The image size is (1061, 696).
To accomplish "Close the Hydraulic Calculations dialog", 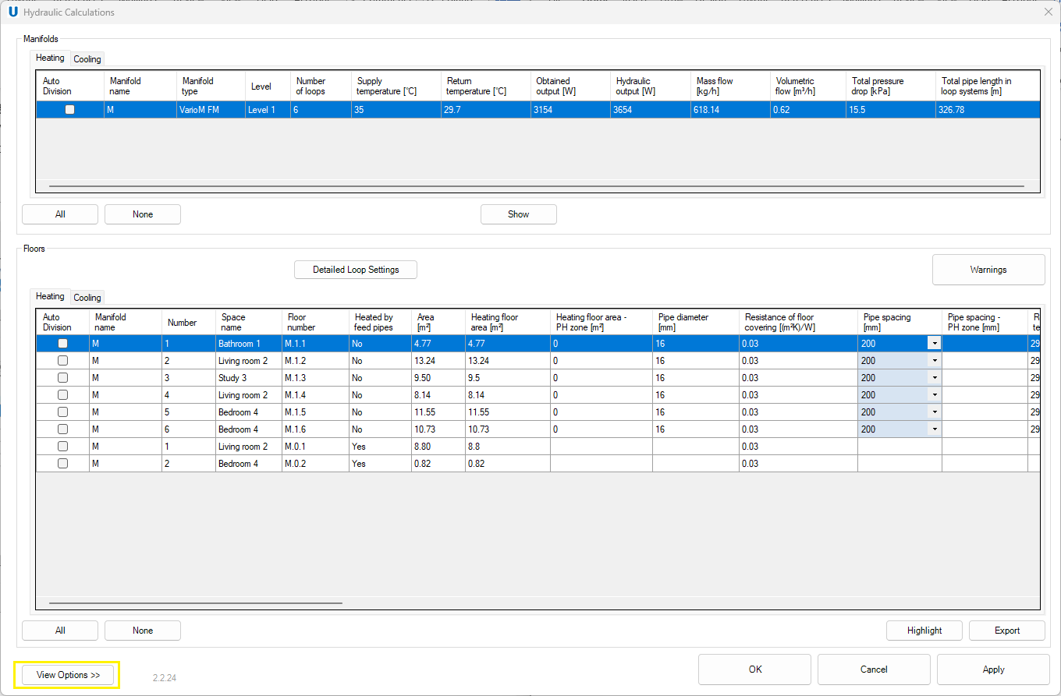I will point(1048,12).
